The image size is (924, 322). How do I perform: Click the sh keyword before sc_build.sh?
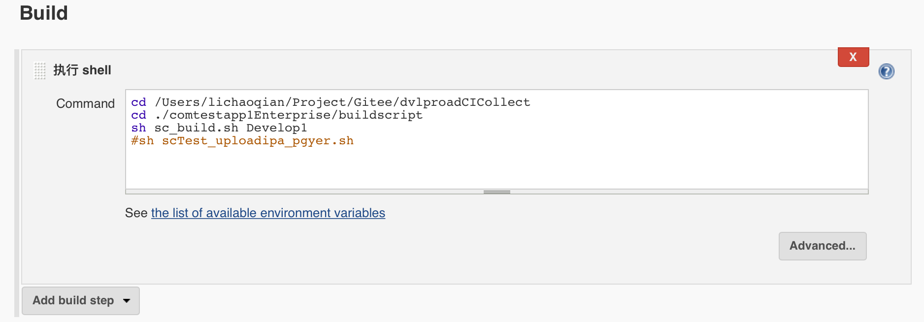(x=138, y=128)
